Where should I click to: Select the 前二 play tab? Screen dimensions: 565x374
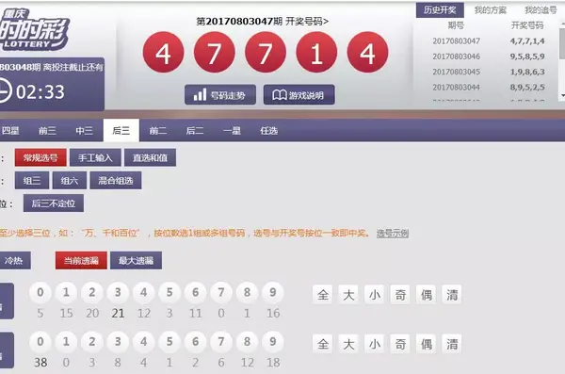tap(158, 130)
